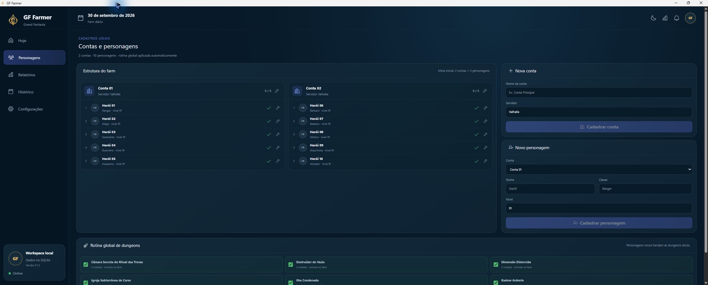The width and height of the screenshot is (708, 285).
Task: Edit Conta 01 pencil icon
Action: (277, 91)
